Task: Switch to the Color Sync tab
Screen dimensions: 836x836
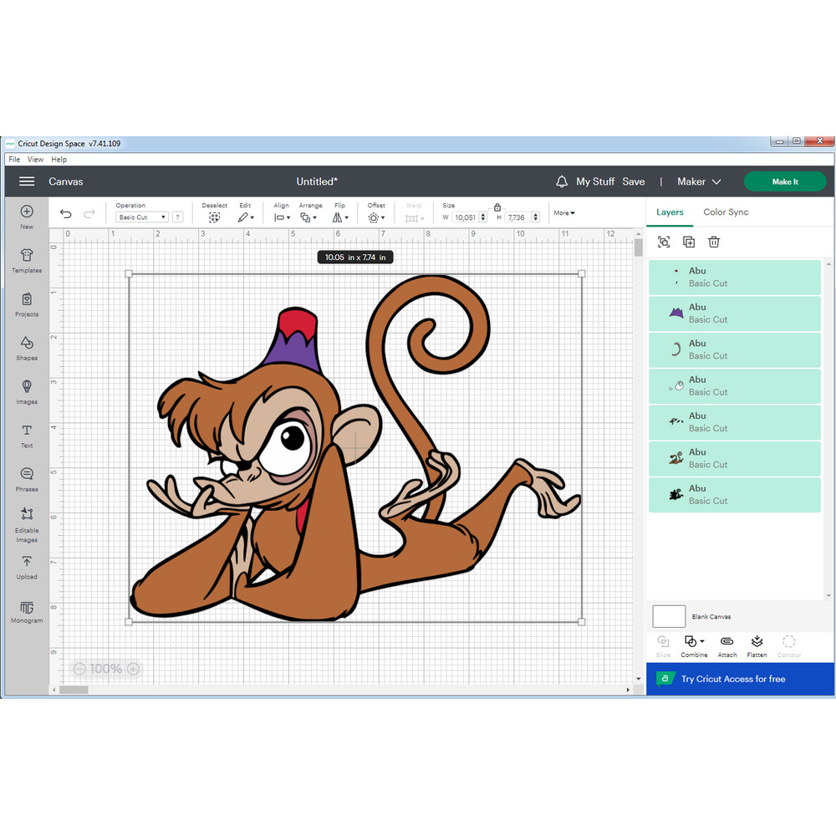Action: point(726,212)
